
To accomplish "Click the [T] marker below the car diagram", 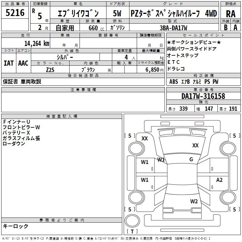I will tap(132, 232).
